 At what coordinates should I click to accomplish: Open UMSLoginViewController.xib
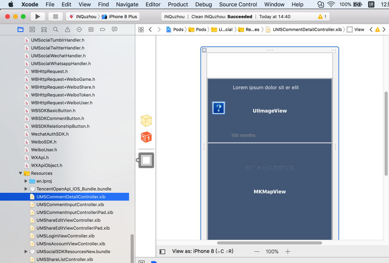[65, 236]
